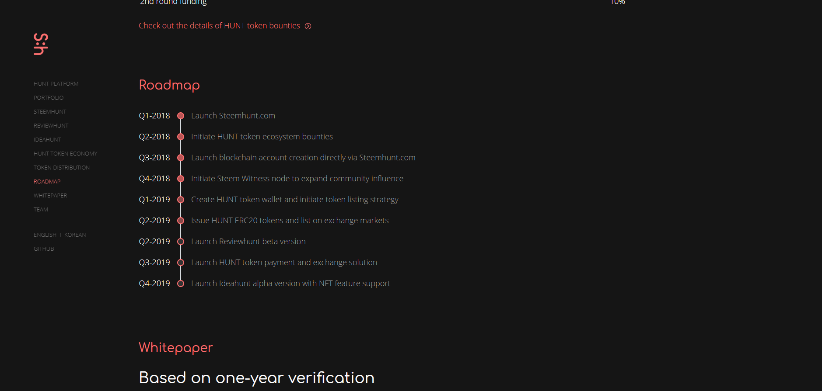Switch language to ENGLISH
The image size is (822, 391).
point(45,235)
